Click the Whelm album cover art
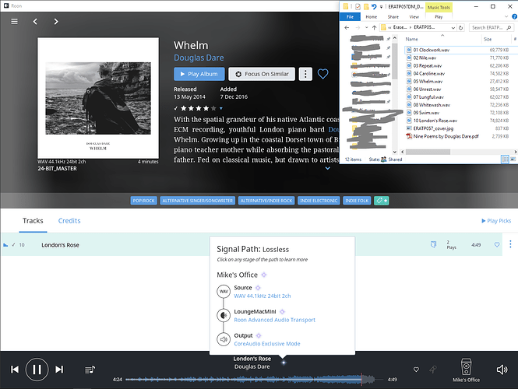This screenshot has width=518, height=389. coord(98,98)
